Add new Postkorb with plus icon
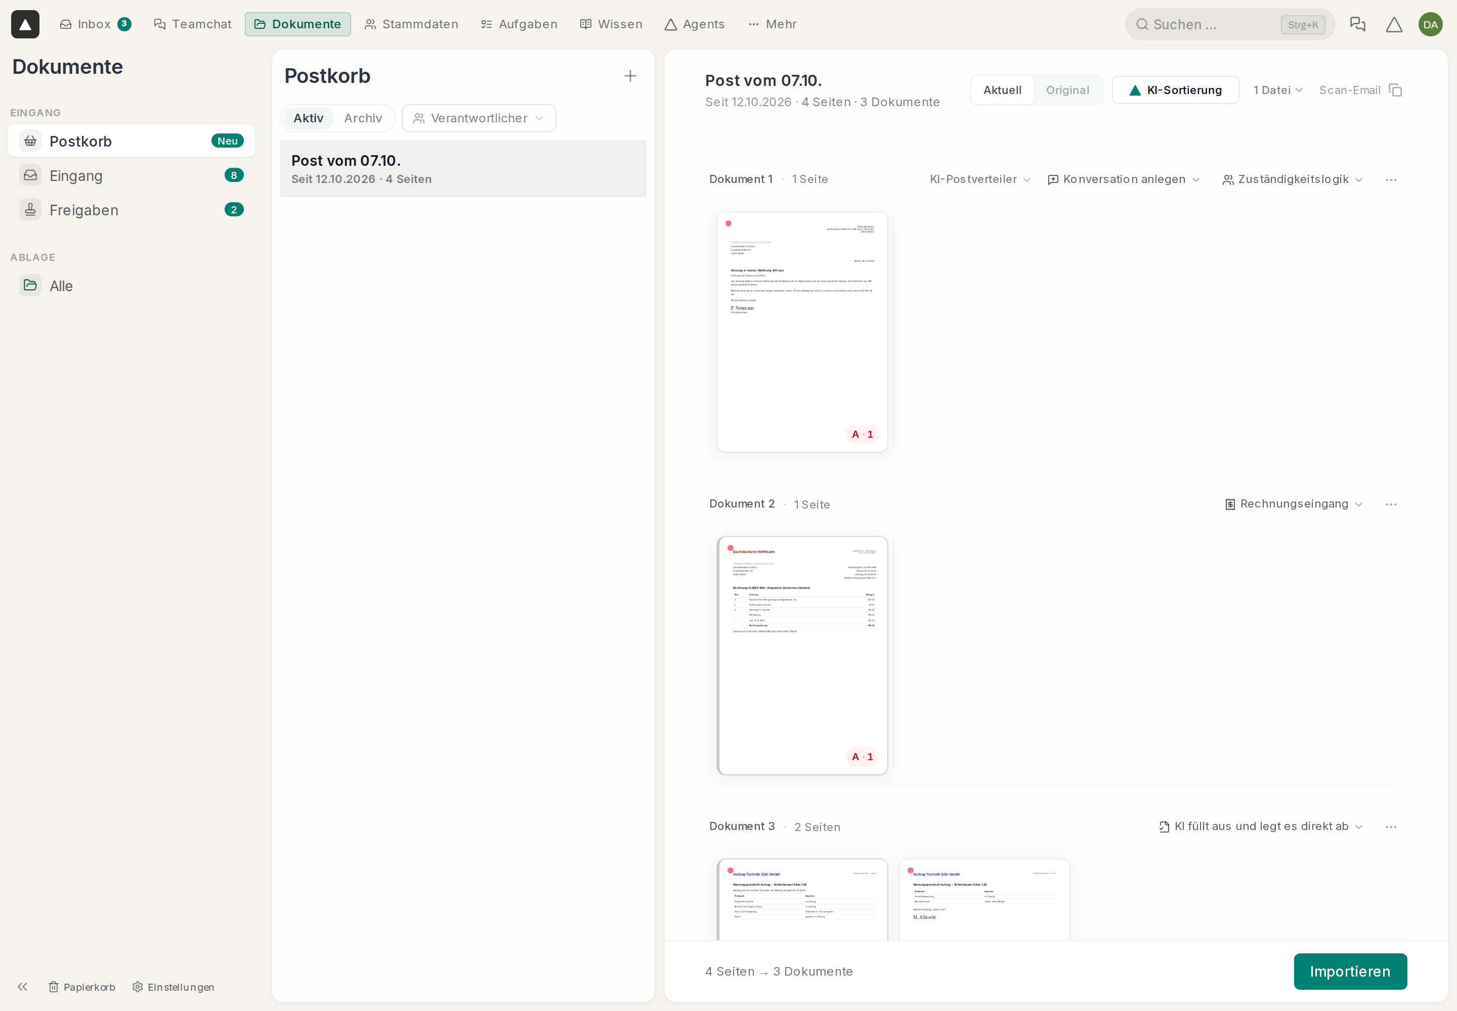Image resolution: width=1457 pixels, height=1011 pixels. tap(629, 76)
